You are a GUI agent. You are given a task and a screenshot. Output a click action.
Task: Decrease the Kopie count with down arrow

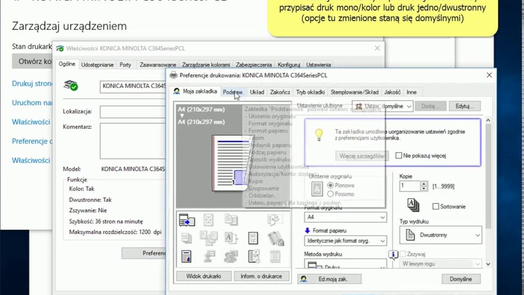click(x=424, y=188)
